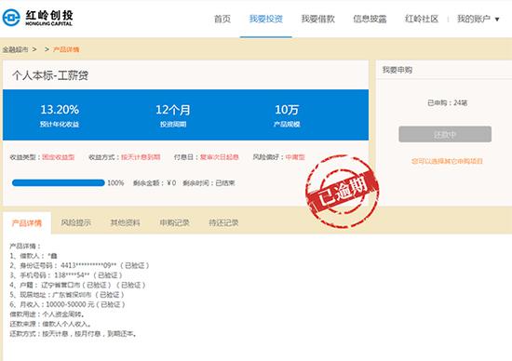The width and height of the screenshot is (512, 361).
Task: Switch to 待还记录 tab
Action: [x=223, y=222]
